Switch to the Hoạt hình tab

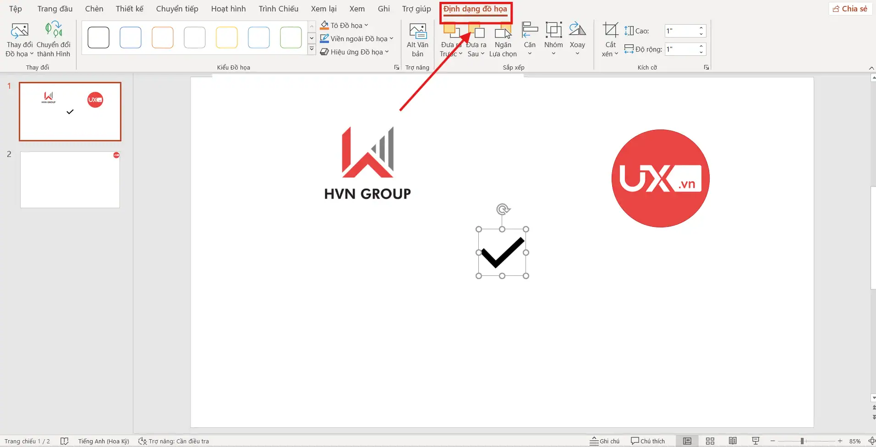(x=229, y=9)
